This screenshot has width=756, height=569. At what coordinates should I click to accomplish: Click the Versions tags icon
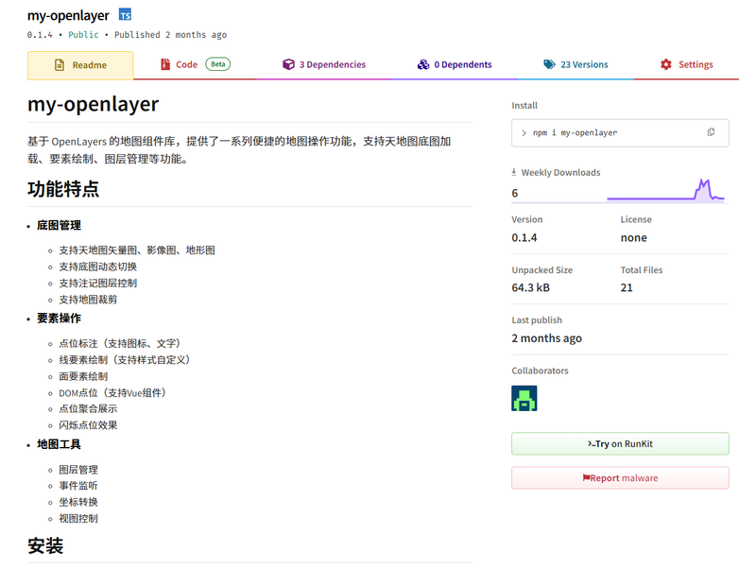click(x=549, y=64)
